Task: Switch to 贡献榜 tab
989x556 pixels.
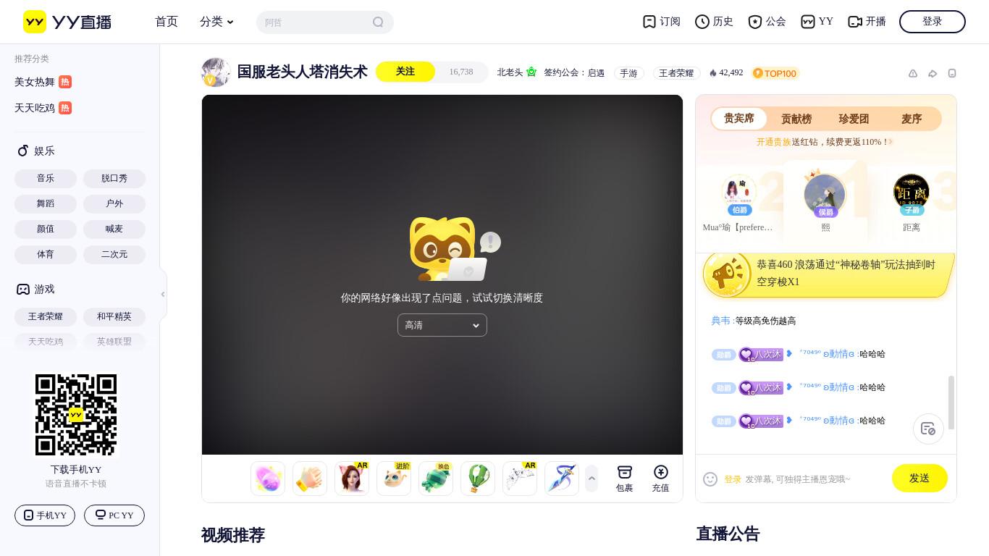Action: [796, 119]
